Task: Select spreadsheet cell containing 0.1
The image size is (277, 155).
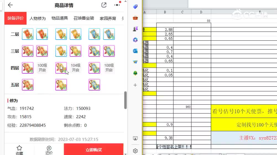Action: click(165, 70)
